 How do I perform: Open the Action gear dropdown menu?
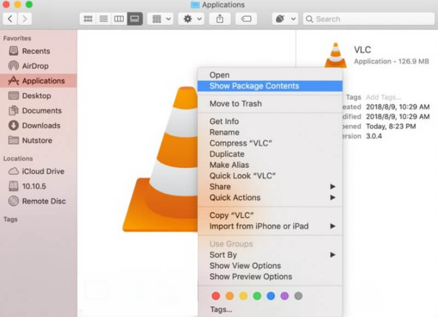(x=191, y=19)
